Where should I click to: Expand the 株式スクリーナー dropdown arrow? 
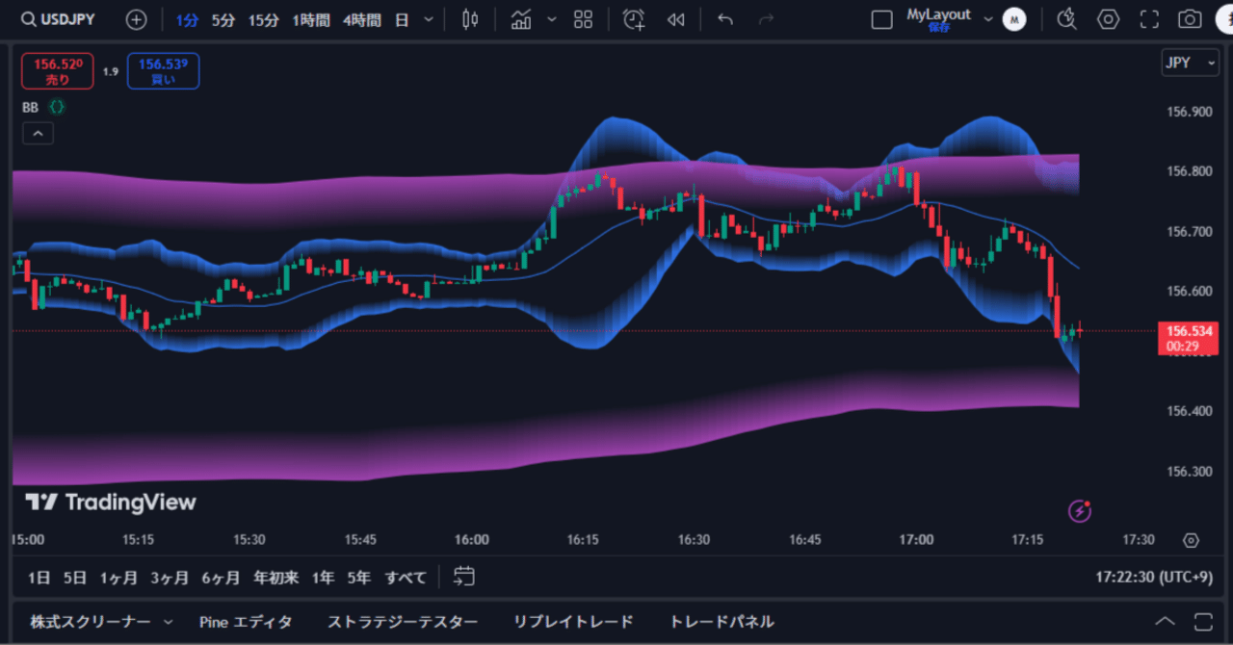tap(170, 622)
